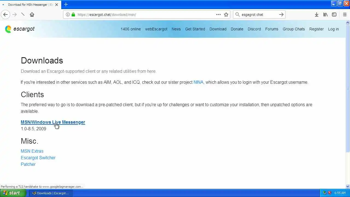
Task: Toggle the sidebar view icon
Action: [x=334, y=15]
